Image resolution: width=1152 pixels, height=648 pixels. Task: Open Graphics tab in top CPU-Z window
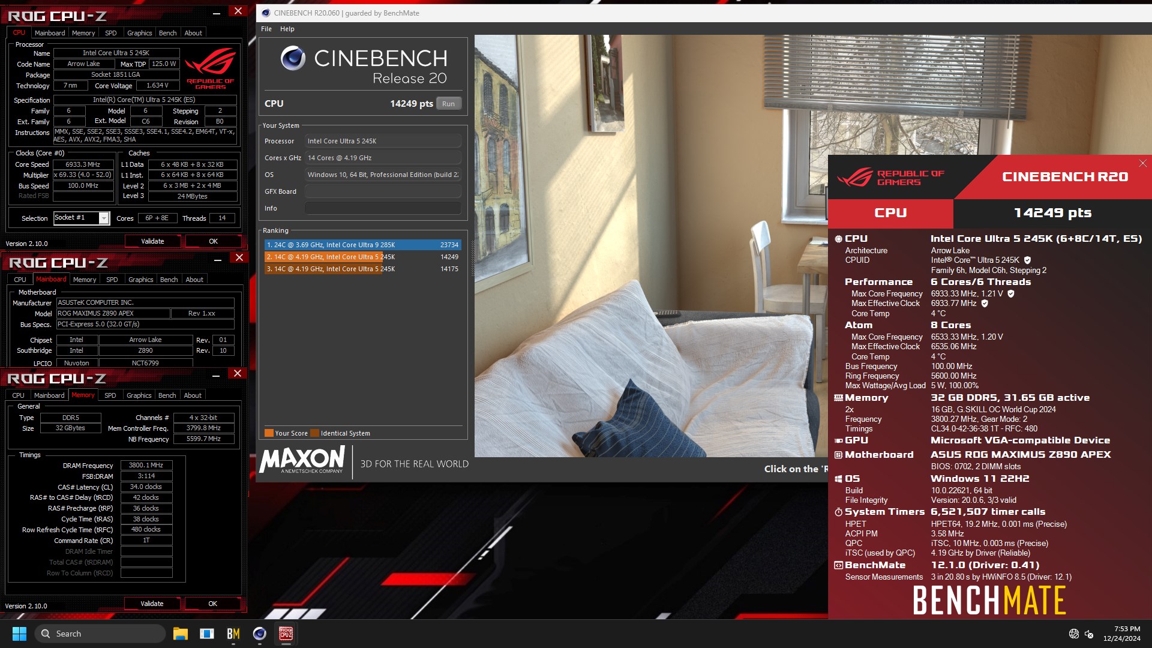point(140,33)
